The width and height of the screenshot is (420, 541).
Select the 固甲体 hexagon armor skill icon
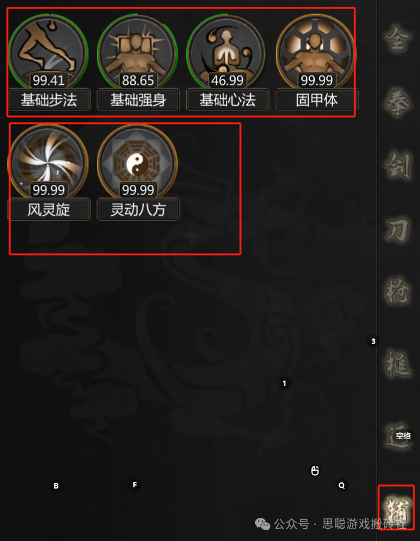point(317,52)
